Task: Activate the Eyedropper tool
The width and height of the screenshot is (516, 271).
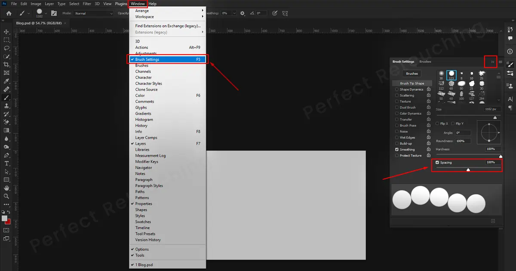Action: point(6,82)
